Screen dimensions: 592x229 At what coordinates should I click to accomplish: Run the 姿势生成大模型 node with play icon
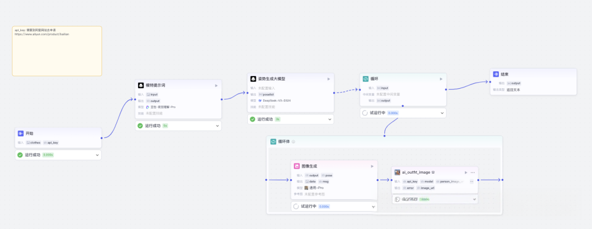[328, 79]
